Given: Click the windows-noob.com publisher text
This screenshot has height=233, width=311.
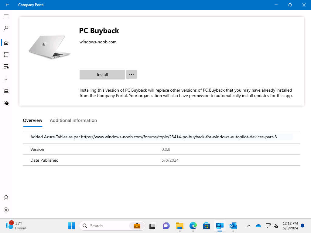Looking at the screenshot, I should (x=98, y=42).
